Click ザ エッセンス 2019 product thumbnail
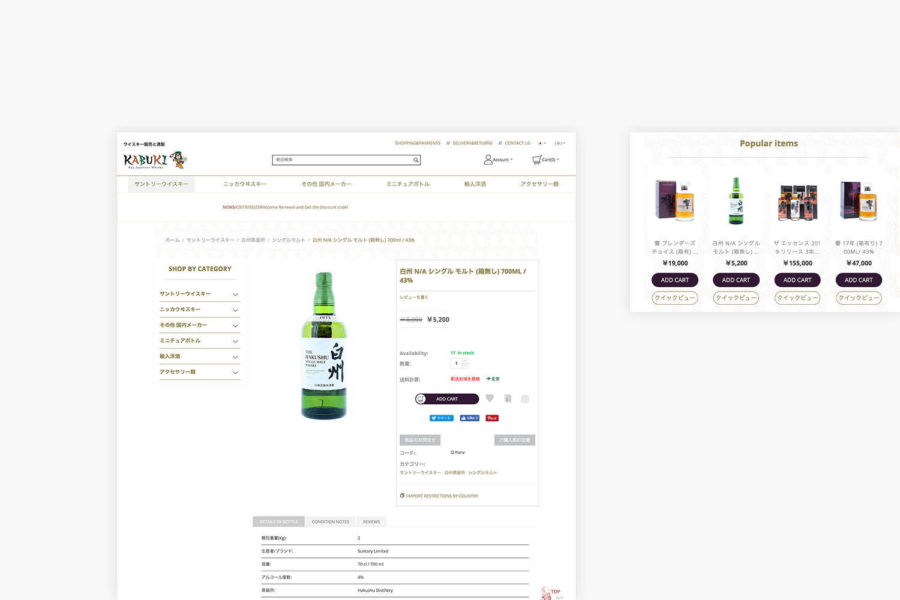Screen dimensions: 900x600 (x=797, y=203)
